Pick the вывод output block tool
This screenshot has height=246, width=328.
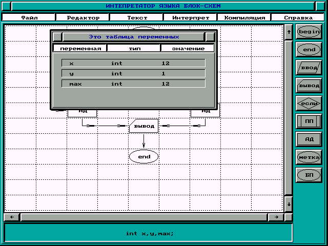309,86
